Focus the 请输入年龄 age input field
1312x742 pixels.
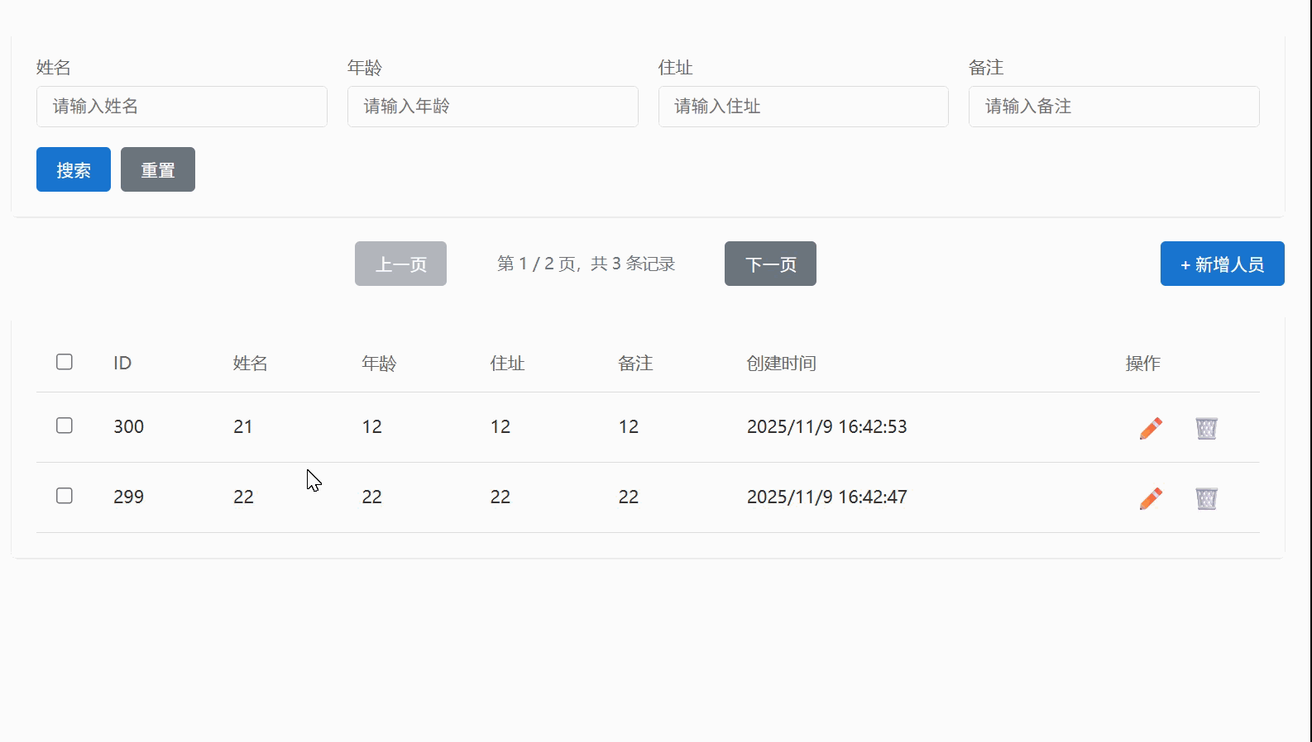(493, 107)
